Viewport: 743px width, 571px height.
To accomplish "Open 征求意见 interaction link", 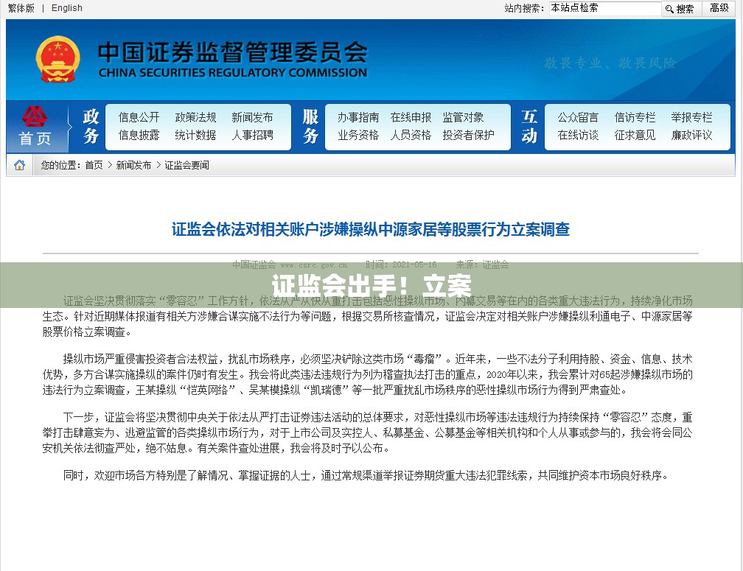I will pos(635,135).
